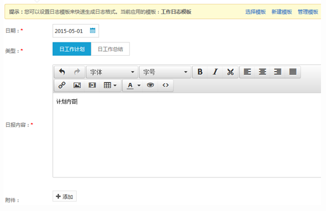Insert an image into the editor

(77, 85)
